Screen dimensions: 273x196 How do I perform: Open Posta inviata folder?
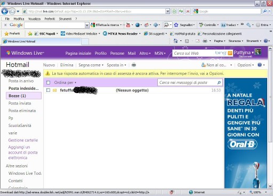click(20, 103)
